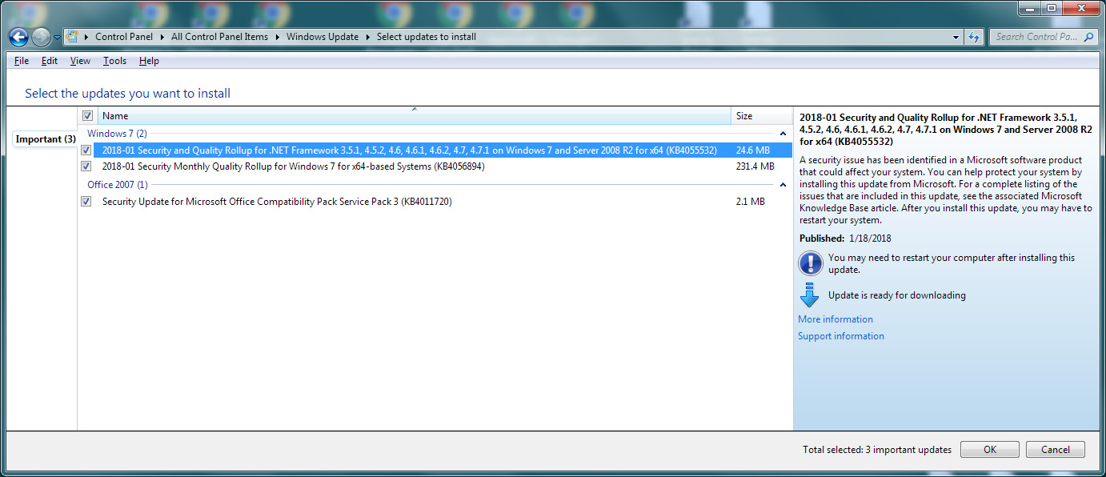1106x477 pixels.
Task: Click the blue download arrow icon
Action: click(810, 295)
